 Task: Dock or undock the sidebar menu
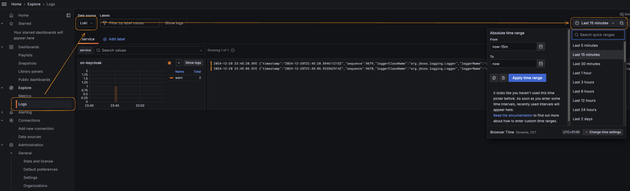(x=68, y=15)
